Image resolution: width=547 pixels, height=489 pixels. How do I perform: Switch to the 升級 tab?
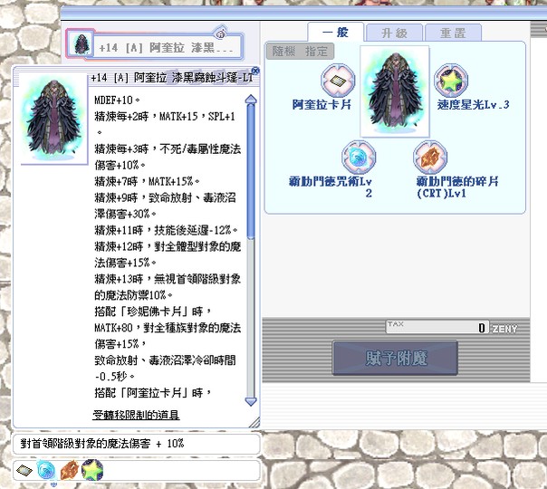pos(394,34)
